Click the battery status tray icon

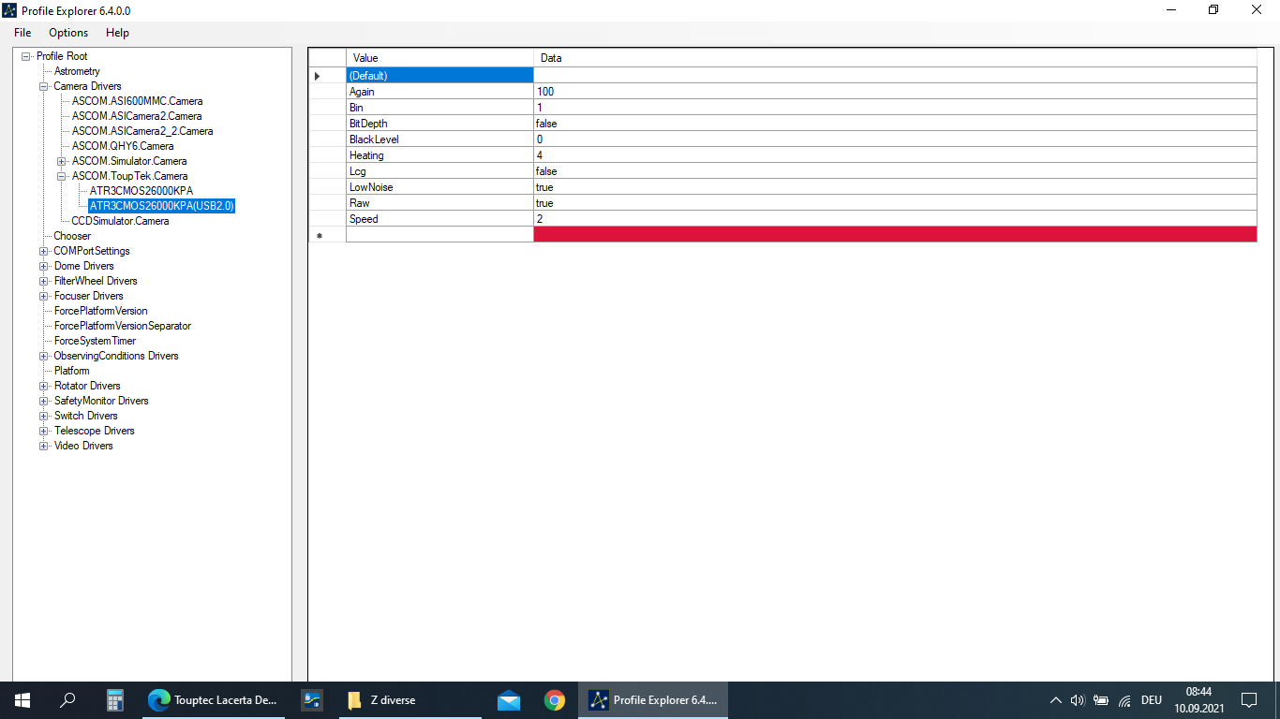click(1101, 700)
